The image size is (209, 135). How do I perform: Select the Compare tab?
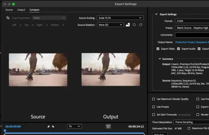tap(34, 10)
